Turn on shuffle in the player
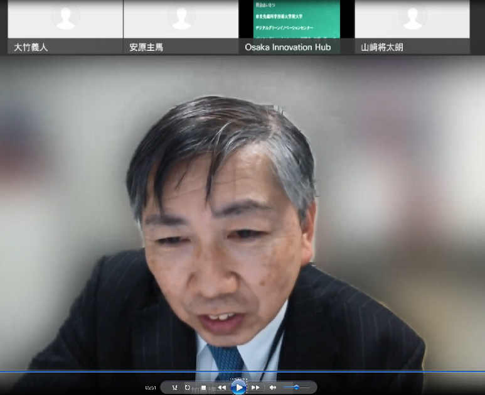The height and width of the screenshot is (395, 485). tap(174, 387)
